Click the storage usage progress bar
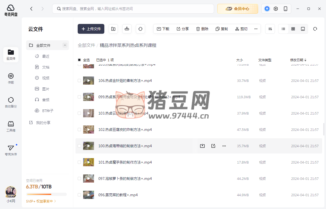Image resolution: width=326 pixels, height=209 pixels. click(46, 194)
